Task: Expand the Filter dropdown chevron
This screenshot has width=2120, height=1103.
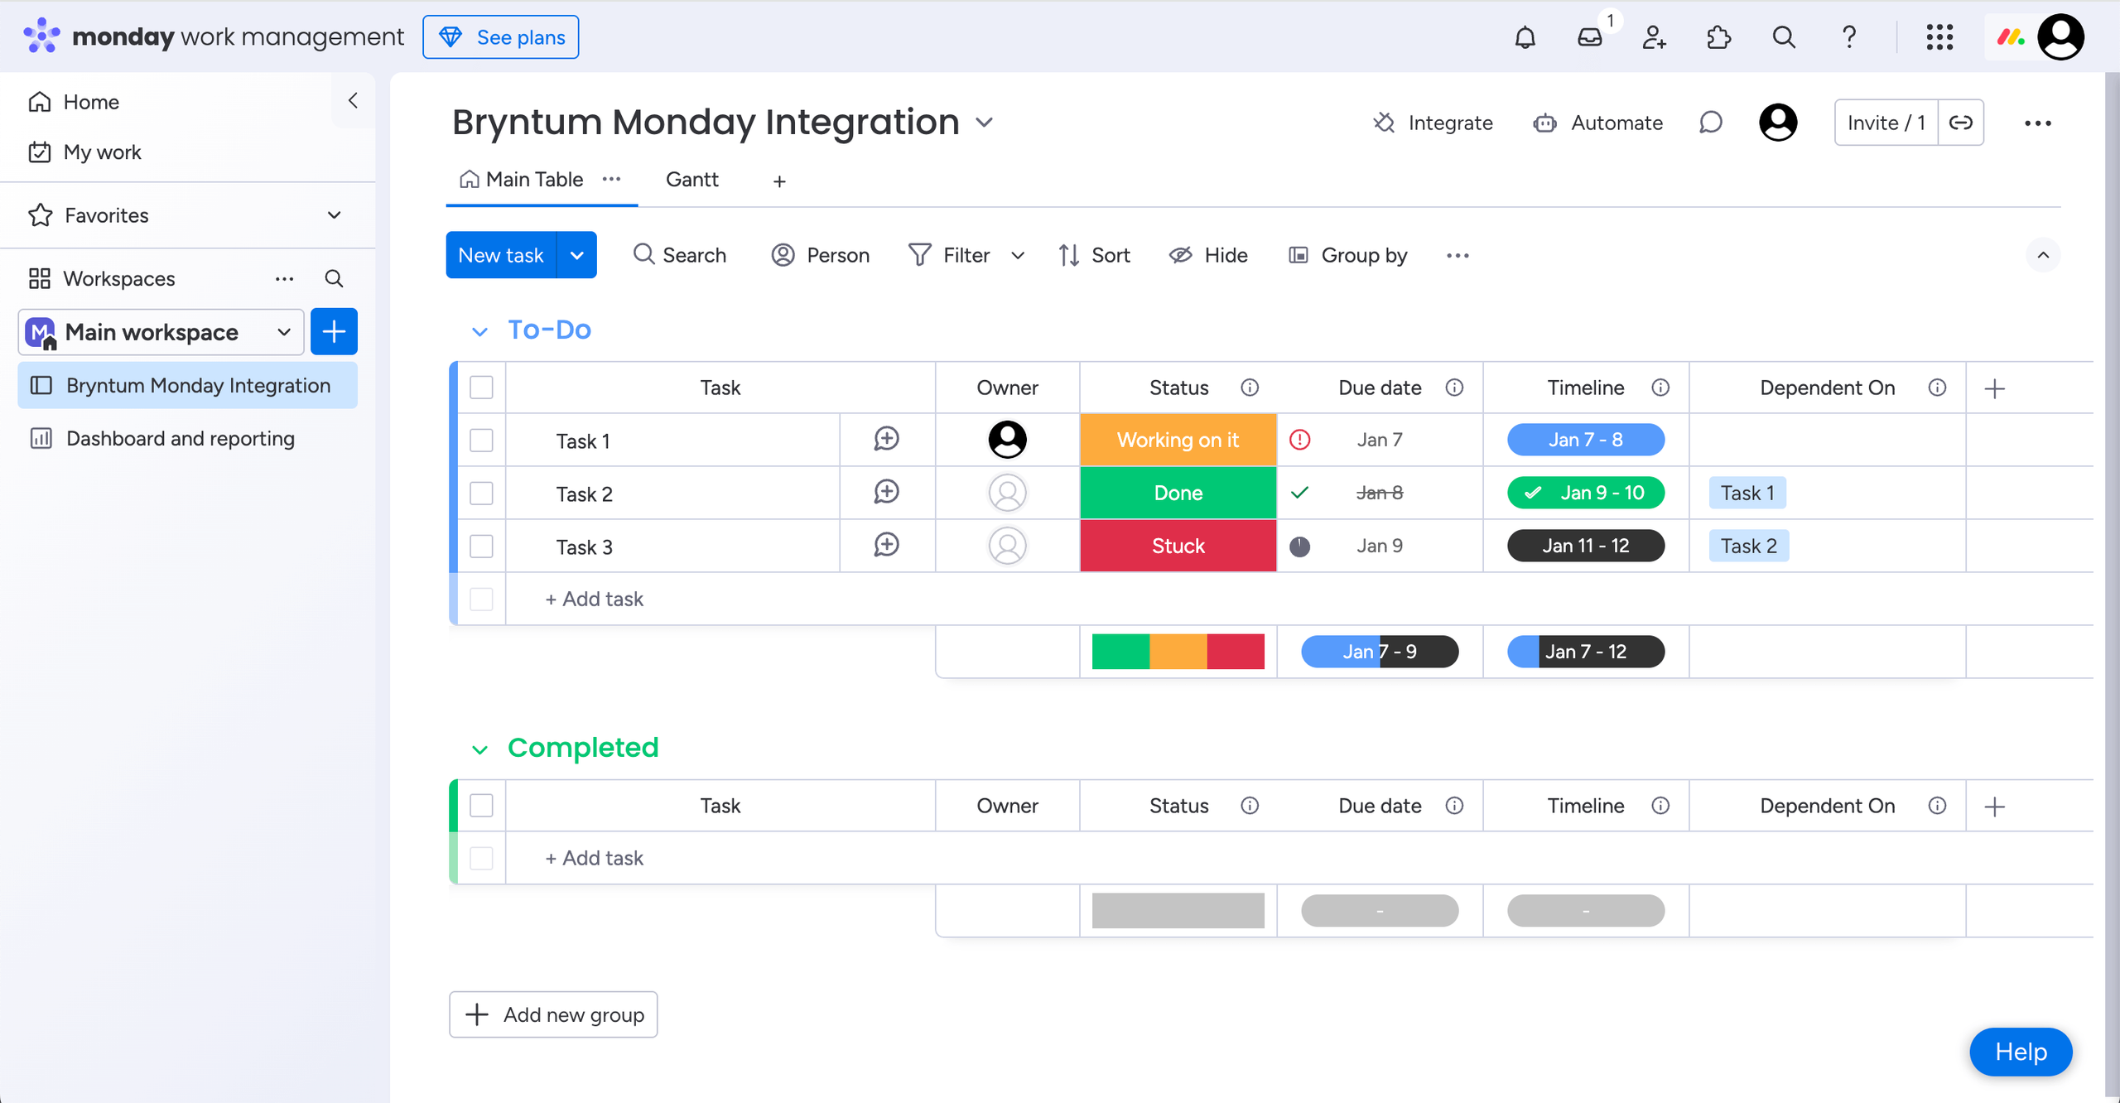Action: 1018,256
